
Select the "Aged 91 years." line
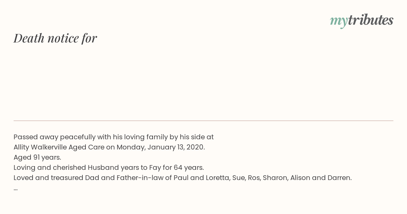37,158
